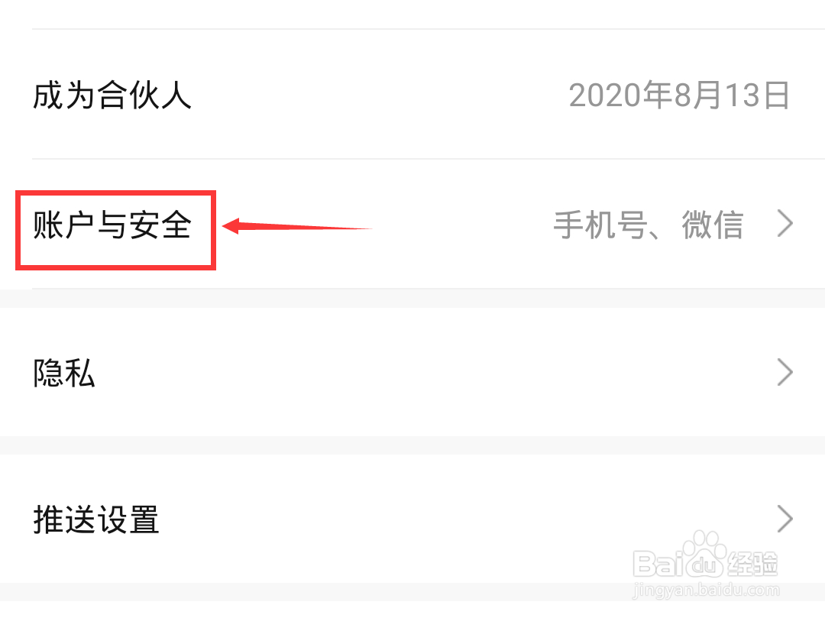Tap the chevron beside 手机号、微信
825x618 pixels.
[x=785, y=224]
